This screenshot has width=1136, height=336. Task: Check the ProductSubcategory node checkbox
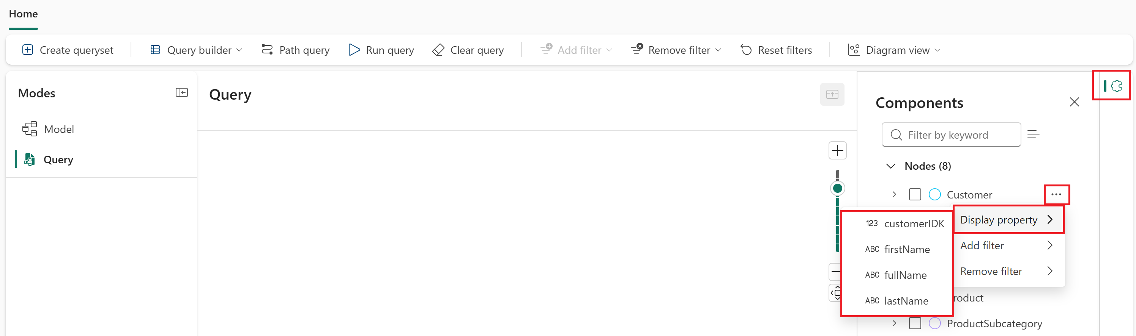[915, 323]
